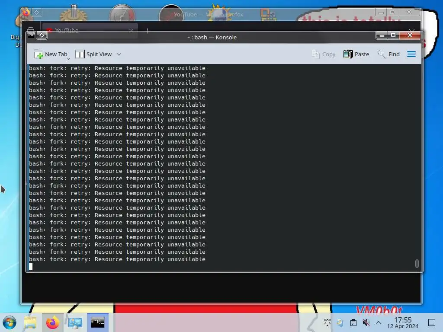443x332 pixels.
Task: Click the Copy toolbar button
Action: click(x=324, y=54)
